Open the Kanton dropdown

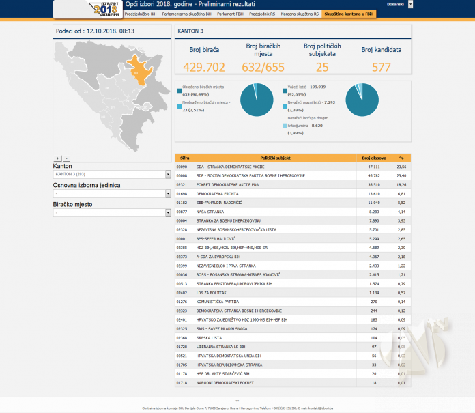pos(168,174)
